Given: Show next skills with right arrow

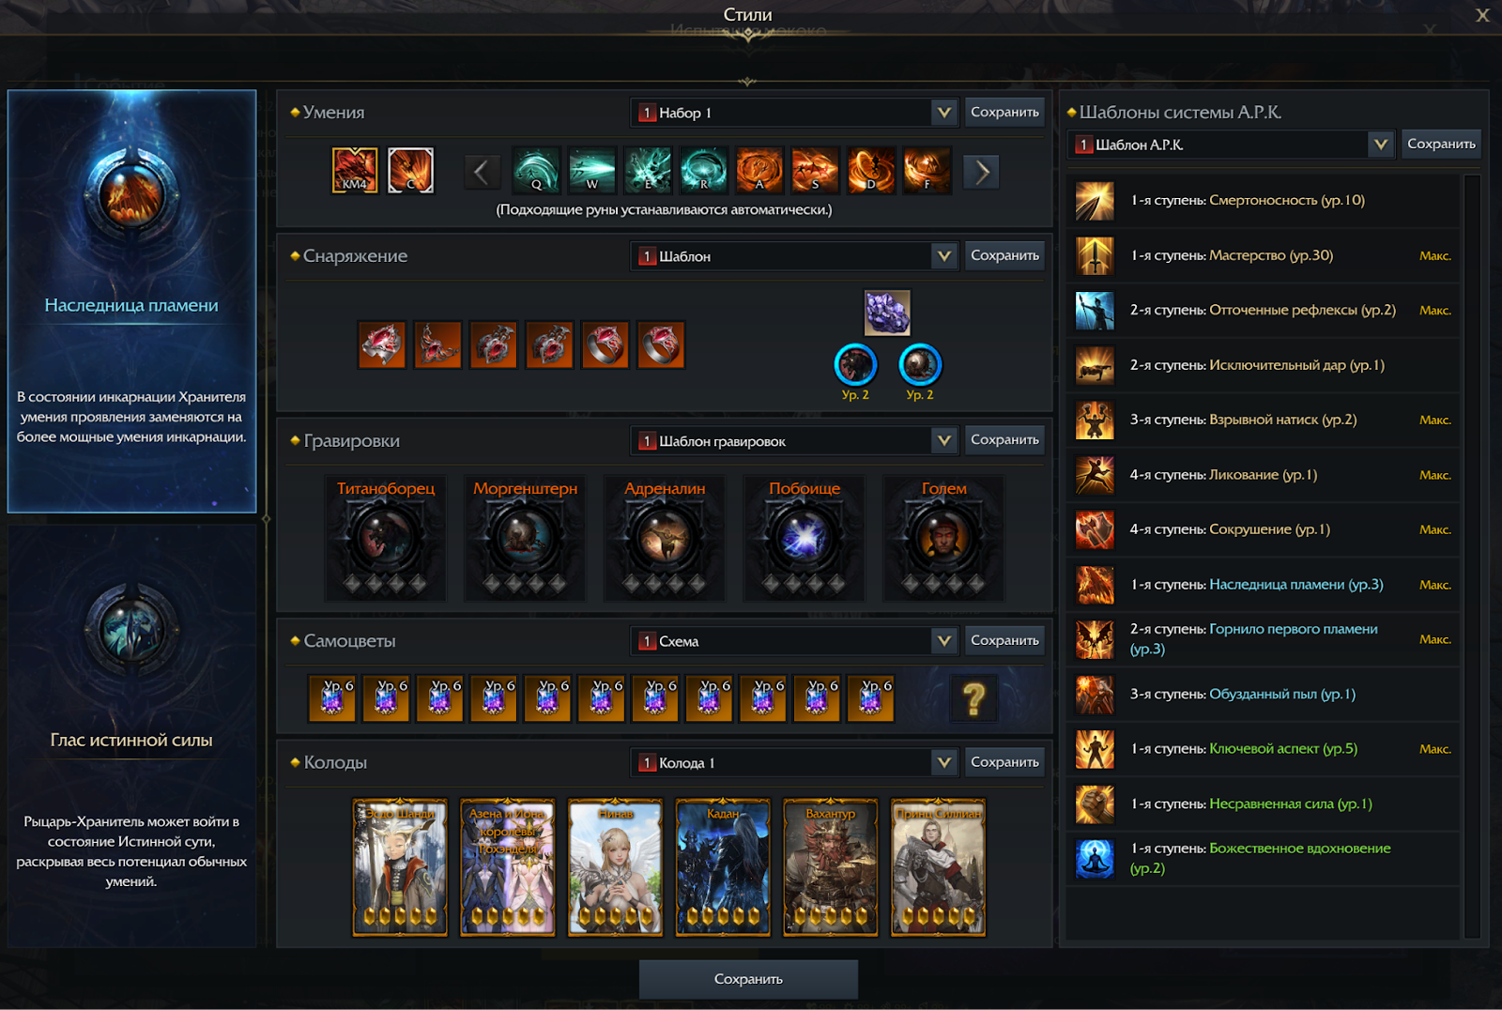Looking at the screenshot, I should pos(982,172).
